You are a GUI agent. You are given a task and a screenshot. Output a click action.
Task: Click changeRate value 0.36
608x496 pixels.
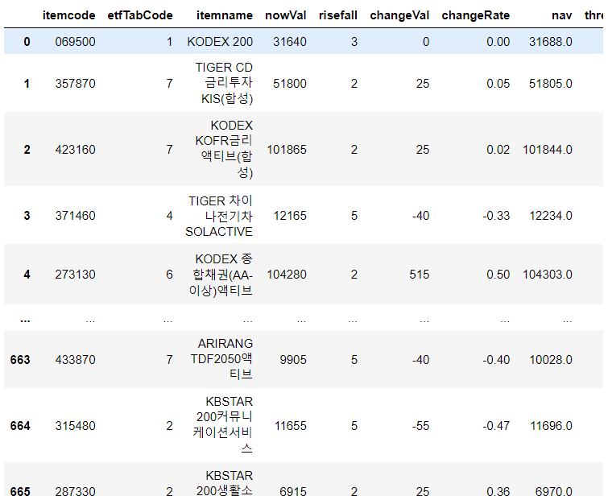coord(498,491)
